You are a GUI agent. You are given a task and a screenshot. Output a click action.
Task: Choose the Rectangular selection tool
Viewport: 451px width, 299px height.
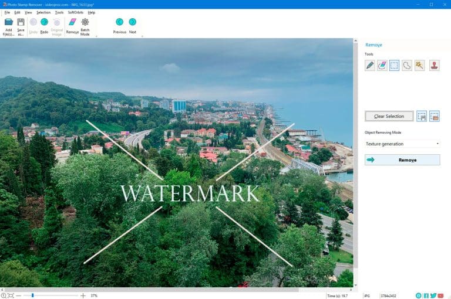(395, 65)
